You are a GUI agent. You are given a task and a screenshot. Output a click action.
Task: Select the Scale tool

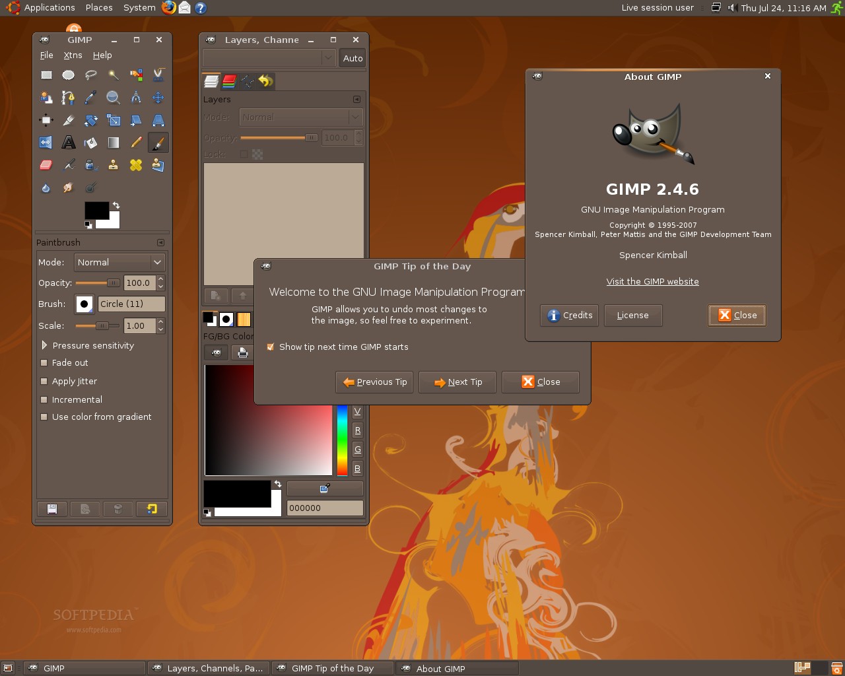pyautogui.click(x=114, y=120)
